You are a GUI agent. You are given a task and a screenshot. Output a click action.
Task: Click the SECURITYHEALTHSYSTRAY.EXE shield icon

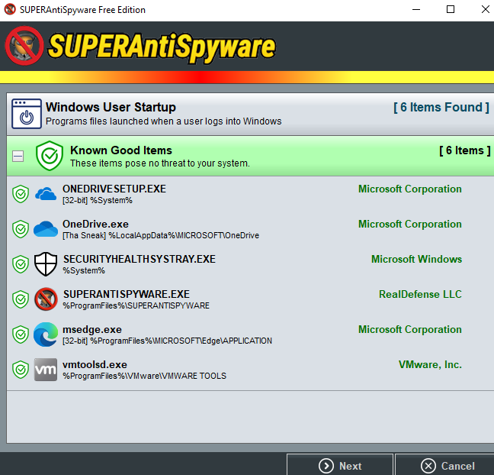[x=46, y=264]
